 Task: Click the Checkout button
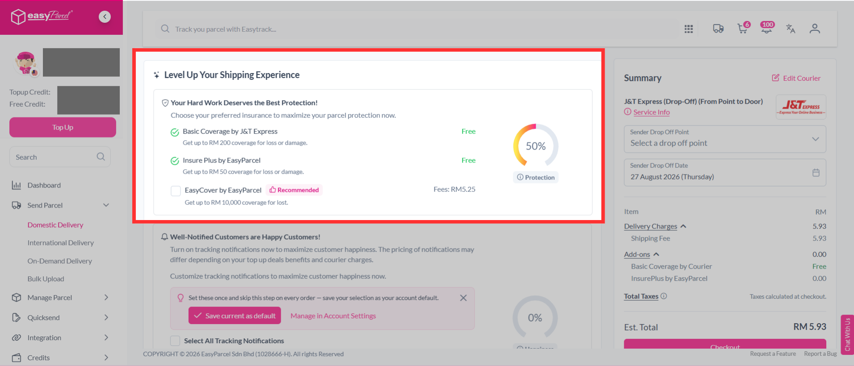(725, 344)
